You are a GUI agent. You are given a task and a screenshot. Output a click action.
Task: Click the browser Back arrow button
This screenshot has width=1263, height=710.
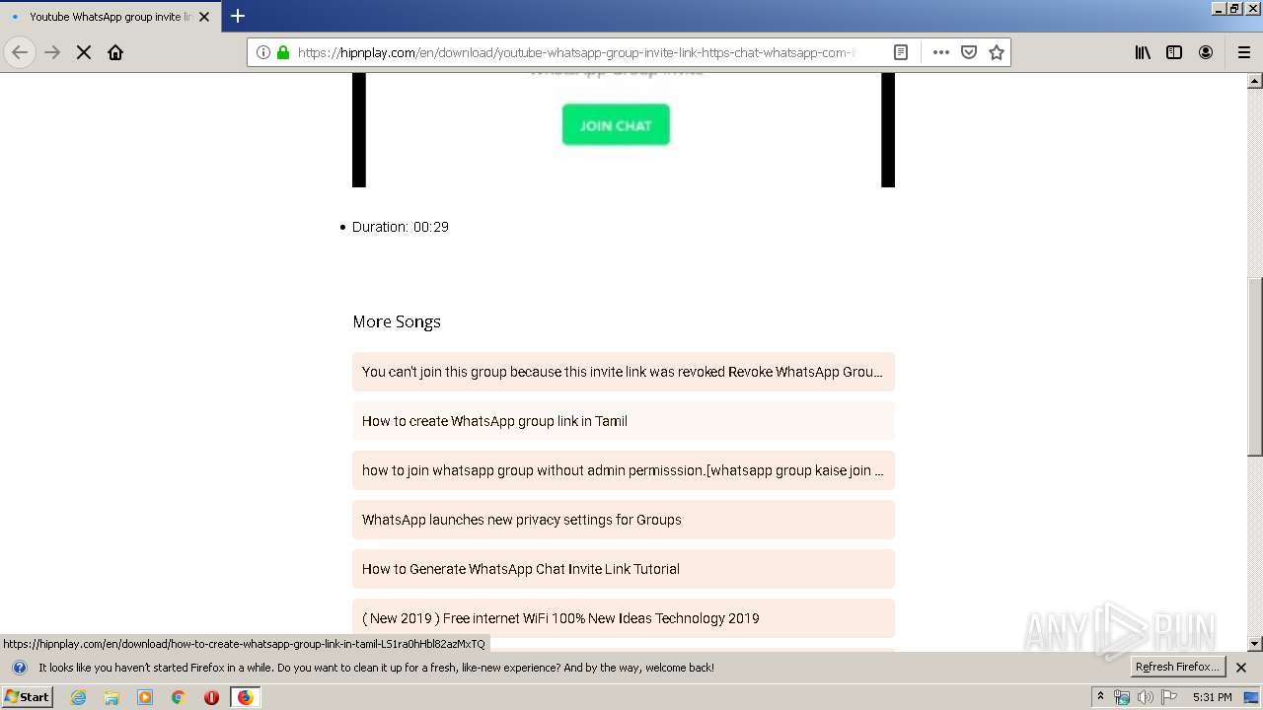tap(20, 52)
